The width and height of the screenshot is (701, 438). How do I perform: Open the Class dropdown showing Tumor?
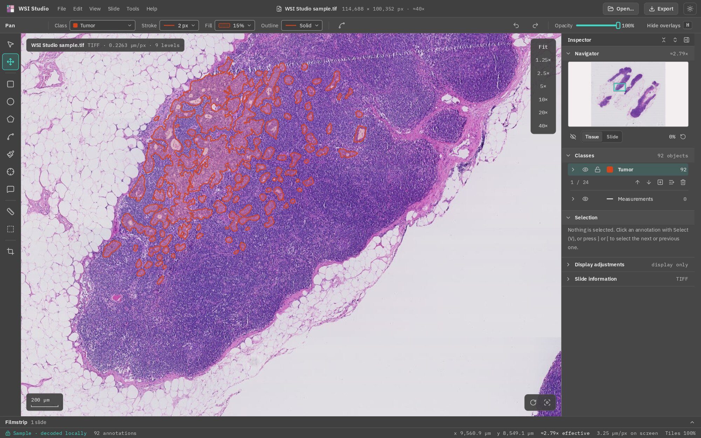click(x=102, y=26)
